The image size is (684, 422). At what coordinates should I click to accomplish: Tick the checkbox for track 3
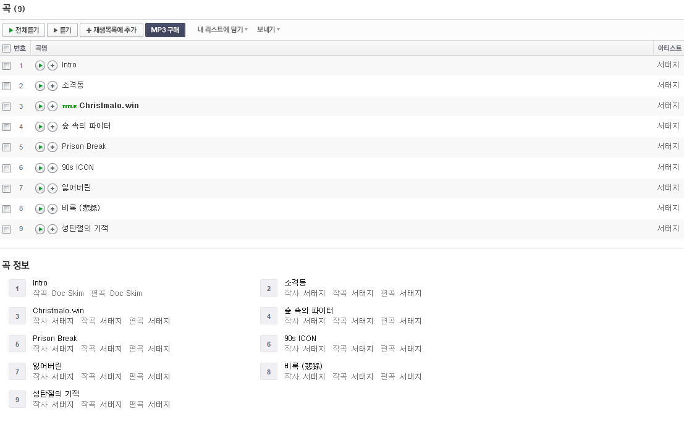(7, 106)
